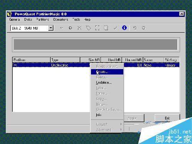The image size is (192, 144).
Task: Click the Unused MB column header
Action: [132, 60]
